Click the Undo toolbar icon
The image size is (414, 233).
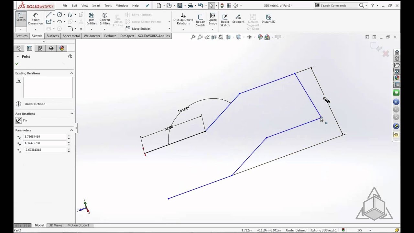pos(201,6)
